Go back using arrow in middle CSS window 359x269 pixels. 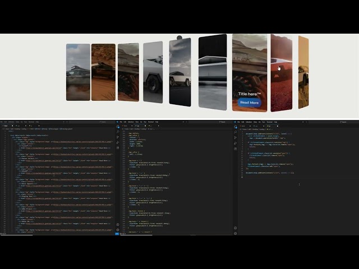183,122
